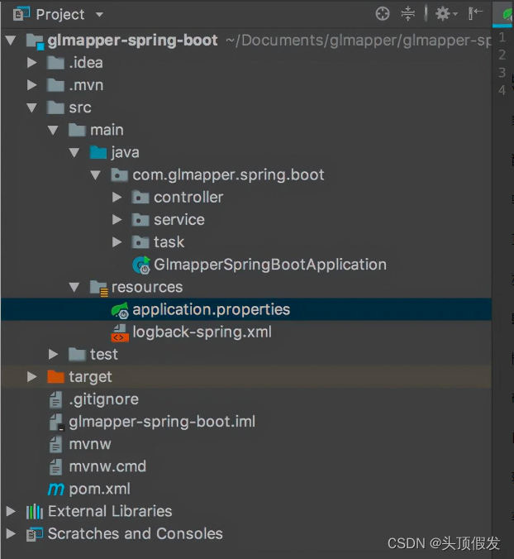This screenshot has width=514, height=559.
Task: Click the blue java sources folder icon
Action: coord(98,152)
